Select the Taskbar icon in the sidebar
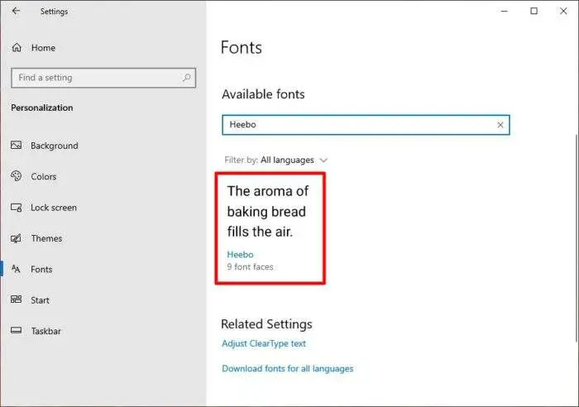 pos(17,330)
